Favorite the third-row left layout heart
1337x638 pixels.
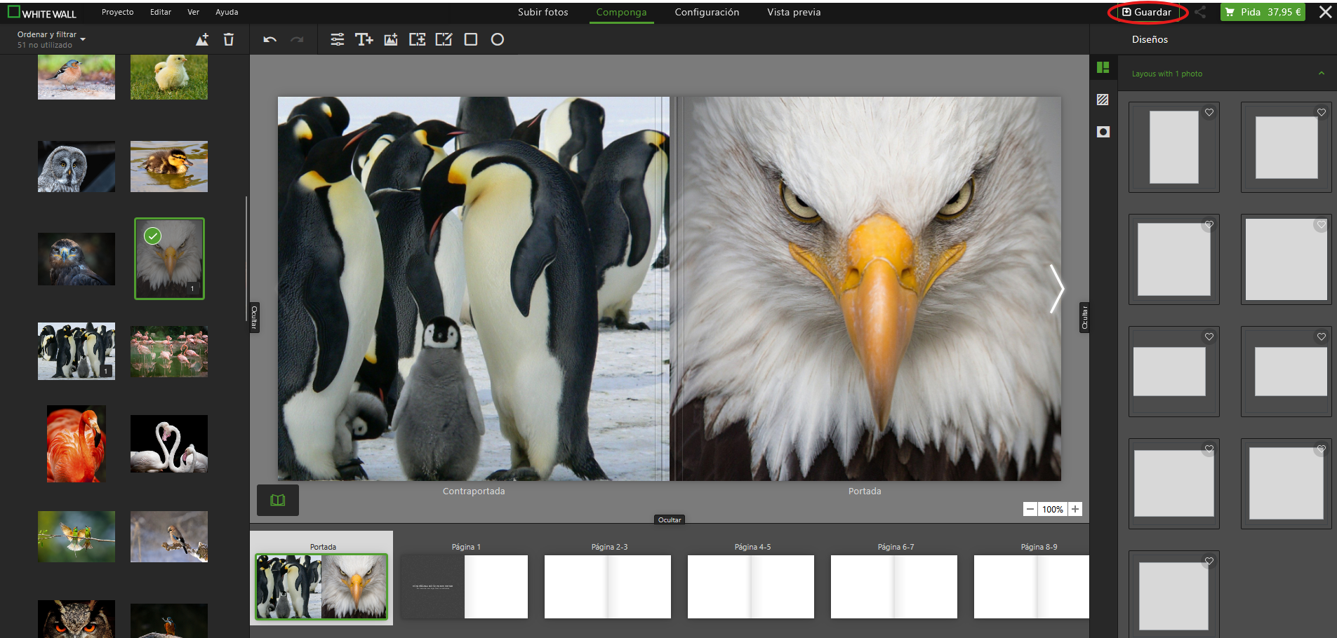pyautogui.click(x=1209, y=337)
